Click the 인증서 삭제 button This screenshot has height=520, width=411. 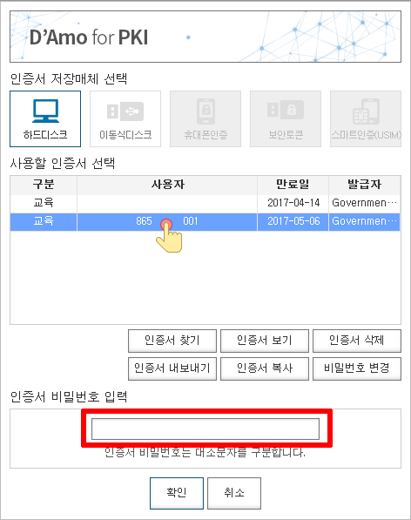357,341
